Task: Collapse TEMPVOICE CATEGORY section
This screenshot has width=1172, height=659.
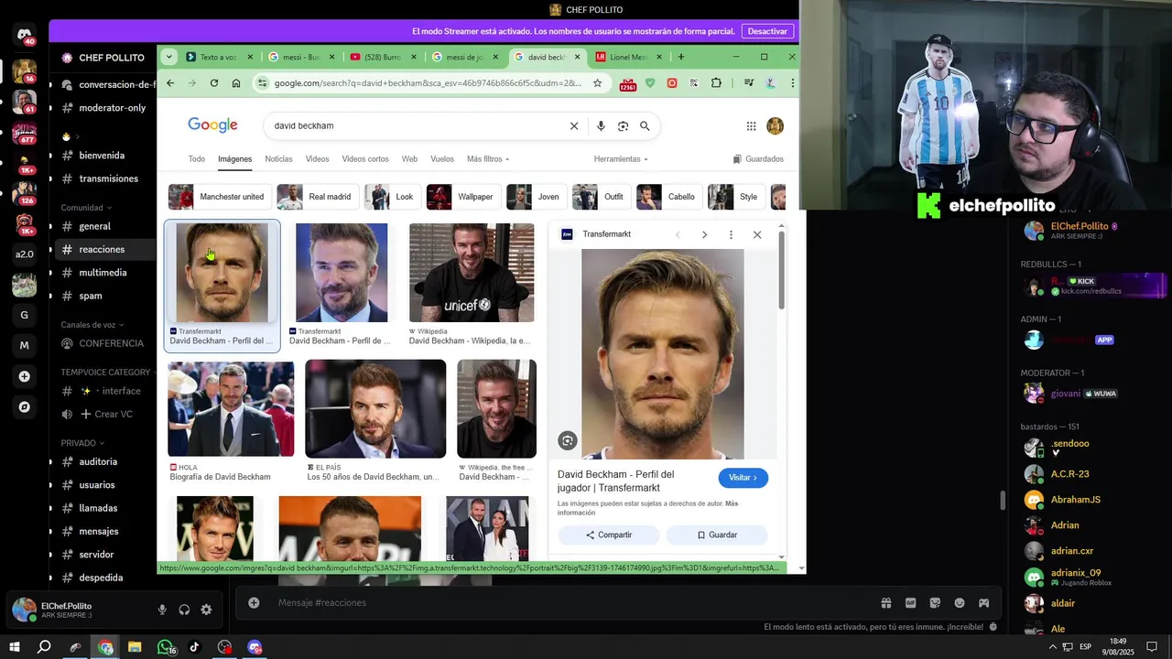Action: (109, 373)
